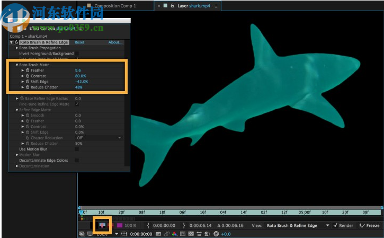This screenshot has height=238, width=384.
Task: Enable Invert Foreground/Background checkbox
Action: pyautogui.click(x=77, y=54)
